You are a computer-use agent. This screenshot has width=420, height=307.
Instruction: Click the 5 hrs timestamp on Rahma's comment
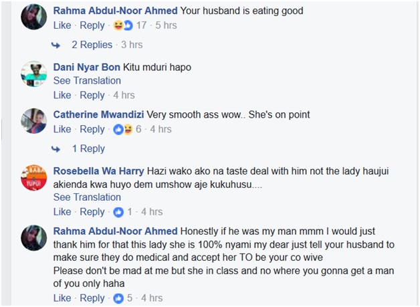pos(166,26)
